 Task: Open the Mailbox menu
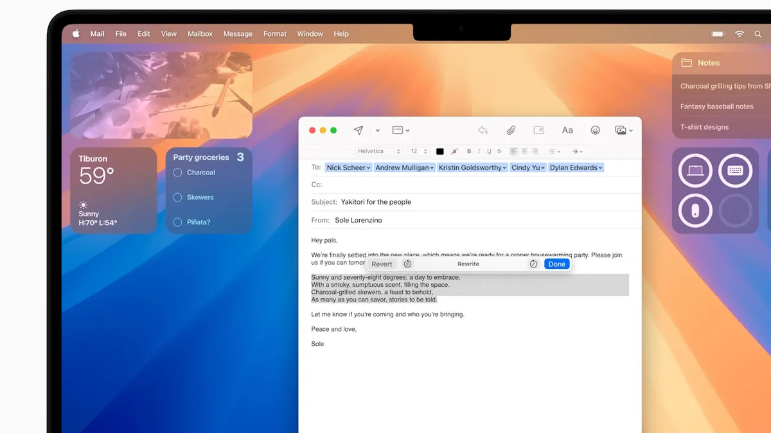(200, 34)
